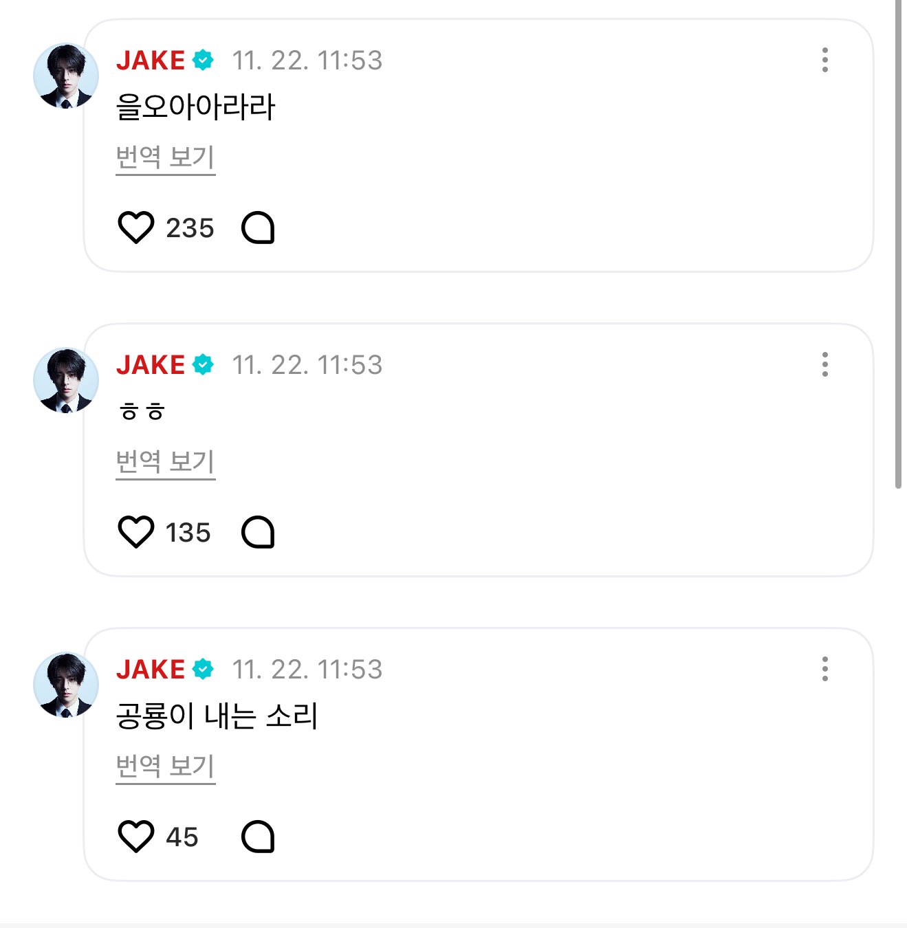Screen dimensions: 907x928
Task: Open the profile picture on the last post
Action: pyautogui.click(x=66, y=685)
